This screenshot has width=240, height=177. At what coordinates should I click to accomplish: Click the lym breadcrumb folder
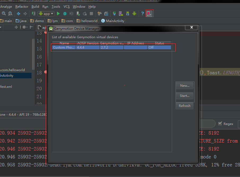(53, 21)
